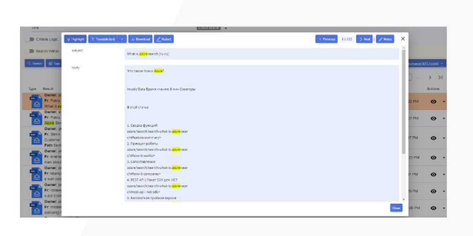Viewport: 473px width, 236px height.
Task: Click the 'body' field label
Action: coord(75,68)
